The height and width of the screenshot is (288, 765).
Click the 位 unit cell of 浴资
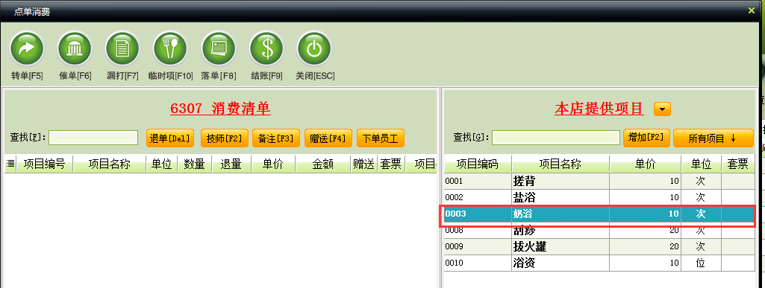[700, 263]
